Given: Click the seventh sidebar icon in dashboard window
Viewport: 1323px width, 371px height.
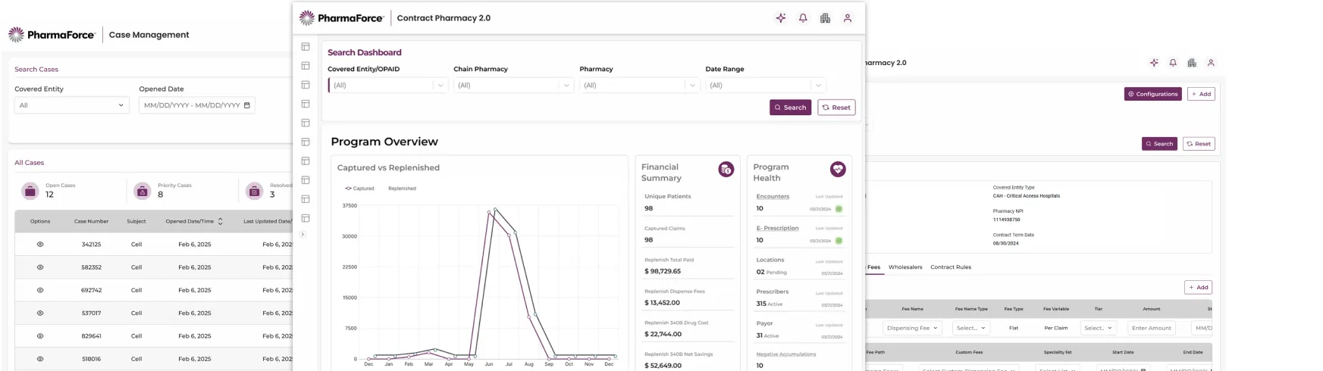Looking at the screenshot, I should (x=306, y=161).
